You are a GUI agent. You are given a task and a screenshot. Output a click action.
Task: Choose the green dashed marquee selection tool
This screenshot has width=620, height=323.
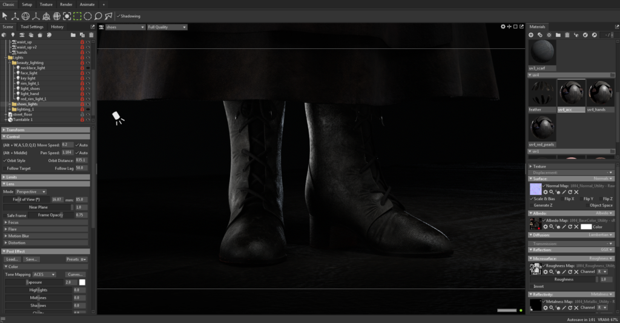[x=77, y=16]
